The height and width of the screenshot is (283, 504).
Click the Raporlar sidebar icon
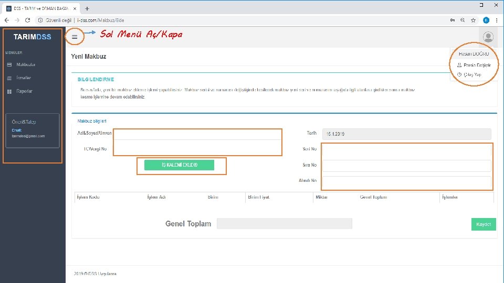(9, 91)
